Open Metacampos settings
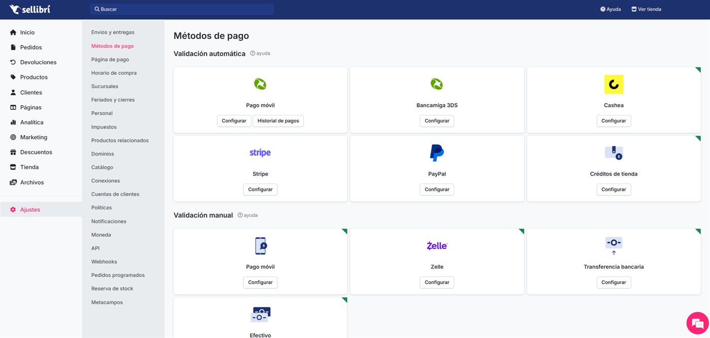 107,302
